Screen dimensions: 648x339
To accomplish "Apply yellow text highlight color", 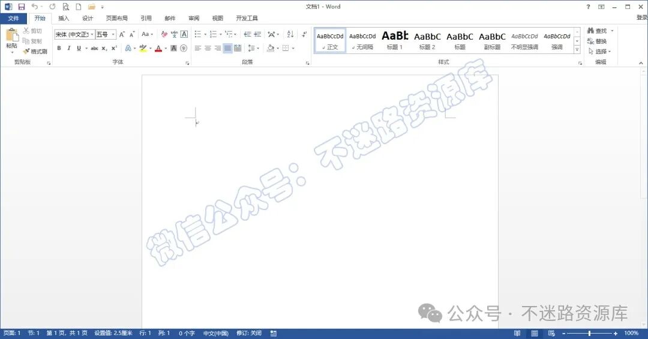I will point(143,49).
